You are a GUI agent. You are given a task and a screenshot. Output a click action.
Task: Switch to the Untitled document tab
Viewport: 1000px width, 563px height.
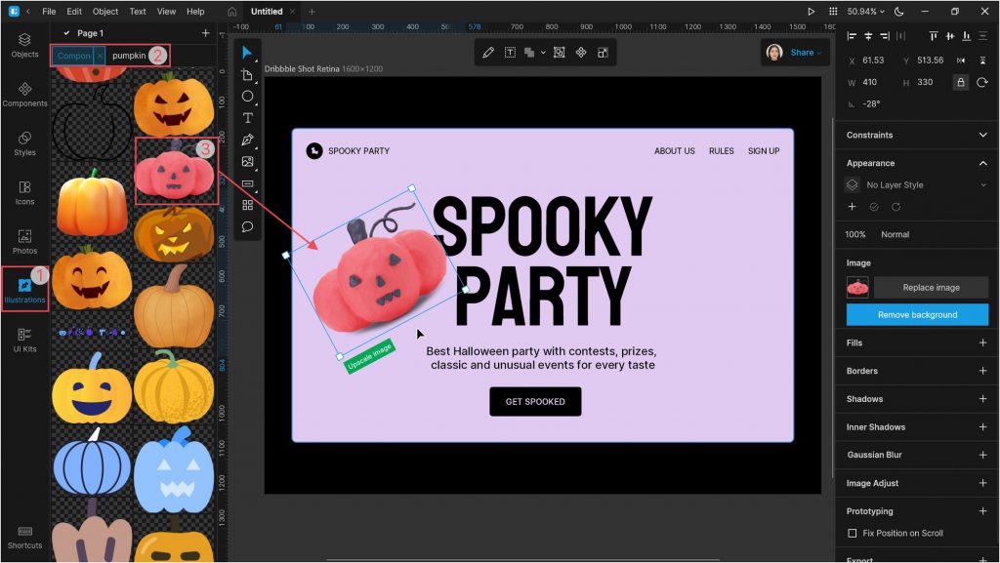point(267,12)
